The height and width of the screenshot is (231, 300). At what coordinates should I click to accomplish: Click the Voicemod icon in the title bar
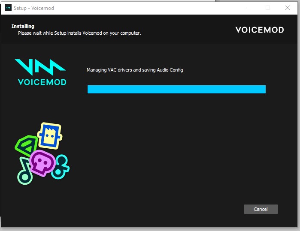click(8, 8)
